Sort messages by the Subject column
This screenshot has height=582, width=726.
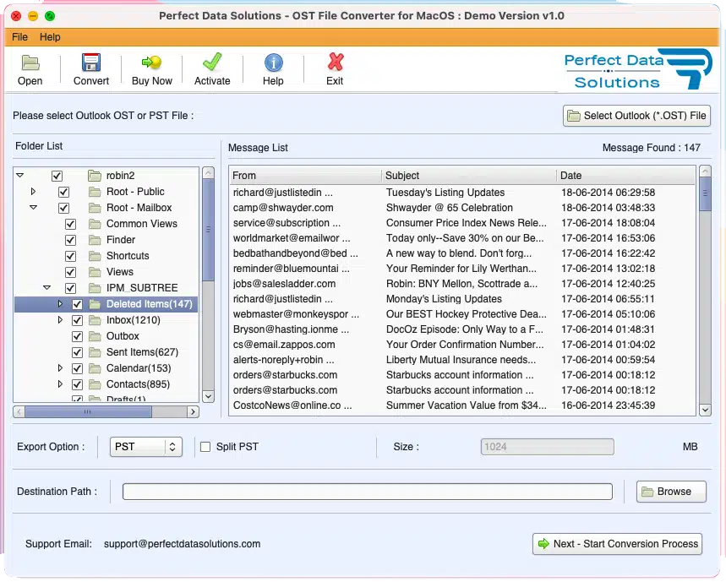coord(469,176)
